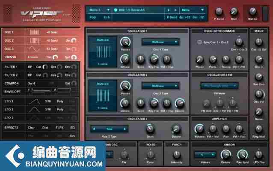This screenshot has height=171, width=273.
Task: Adjust the Transp knob in Oscillator Common
Action: pos(226,60)
